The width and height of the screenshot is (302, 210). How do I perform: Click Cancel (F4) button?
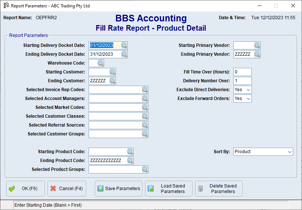[67, 189]
